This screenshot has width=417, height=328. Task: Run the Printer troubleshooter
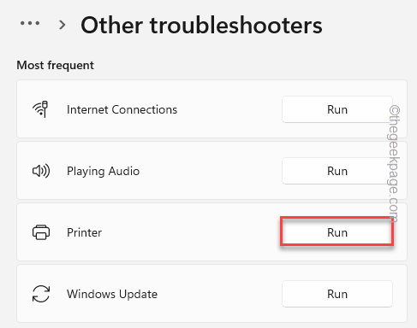click(x=337, y=232)
